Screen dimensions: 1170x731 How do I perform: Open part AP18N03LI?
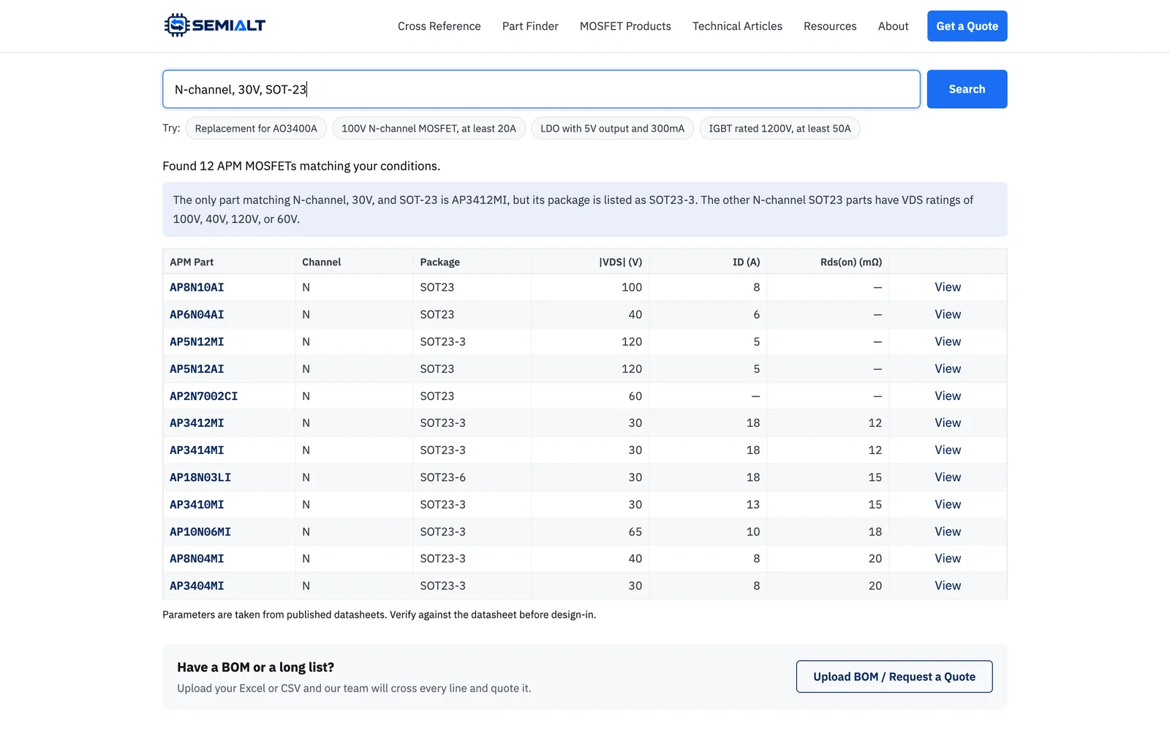(x=200, y=477)
